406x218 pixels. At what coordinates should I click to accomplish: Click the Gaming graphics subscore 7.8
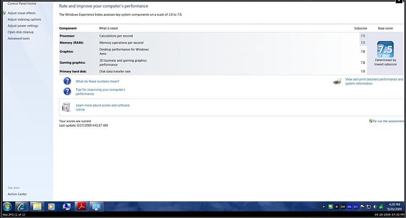(363, 63)
